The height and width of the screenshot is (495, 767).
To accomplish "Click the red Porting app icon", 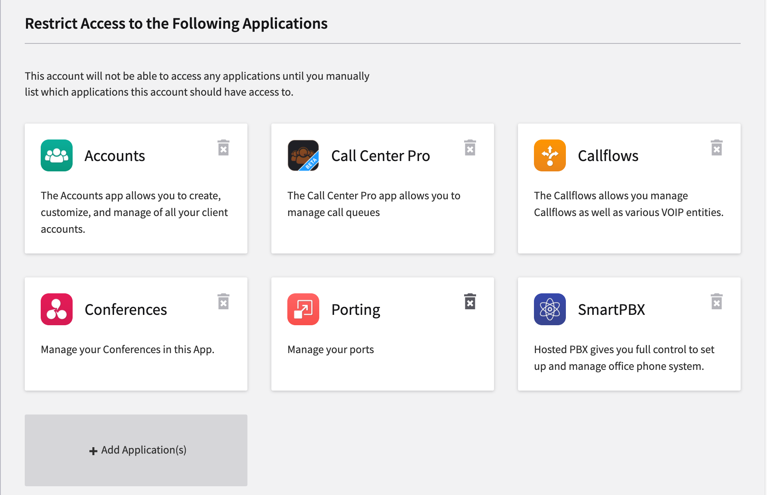I will point(303,309).
